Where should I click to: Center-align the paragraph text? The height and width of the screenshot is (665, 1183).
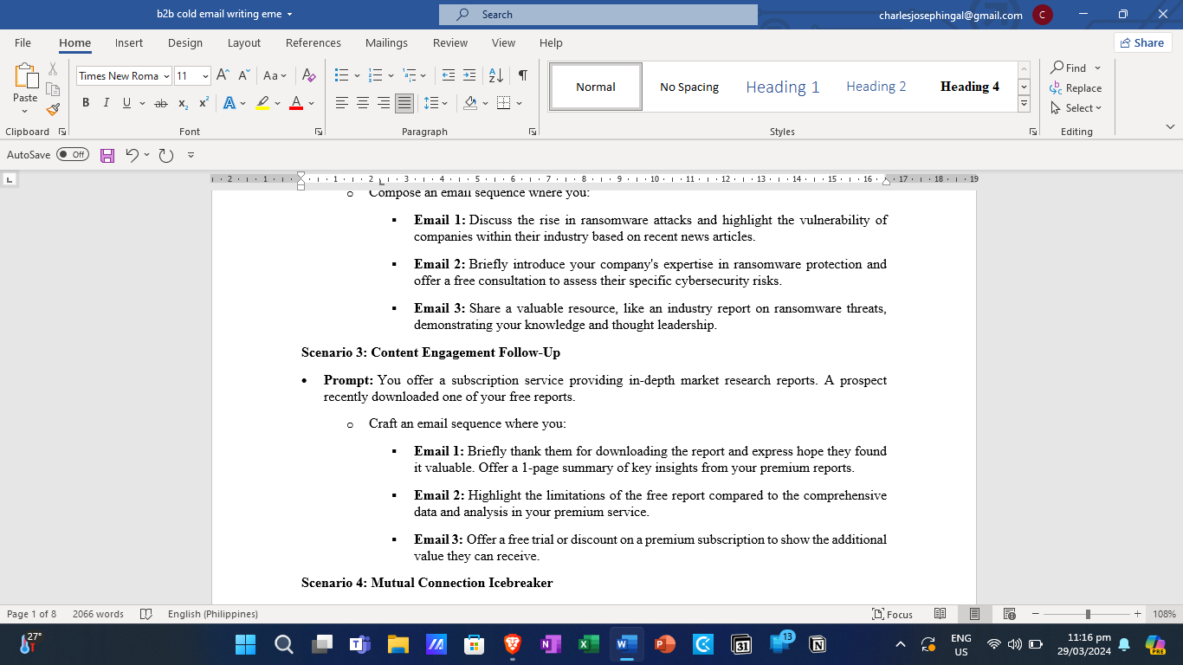click(x=362, y=103)
